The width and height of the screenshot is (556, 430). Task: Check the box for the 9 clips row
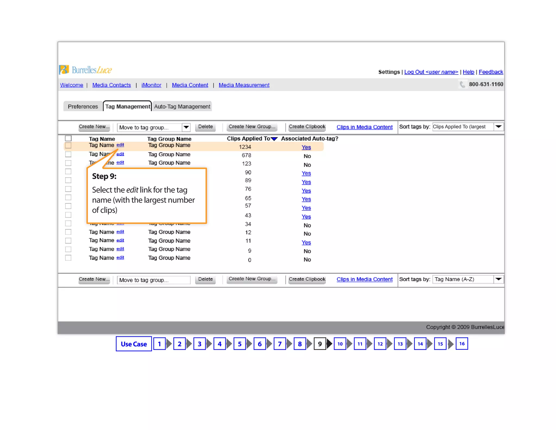pos(68,249)
